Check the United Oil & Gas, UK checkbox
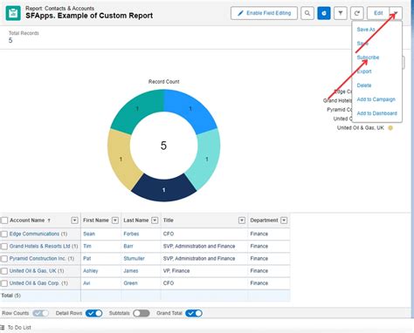The image size is (414, 333). [4, 271]
